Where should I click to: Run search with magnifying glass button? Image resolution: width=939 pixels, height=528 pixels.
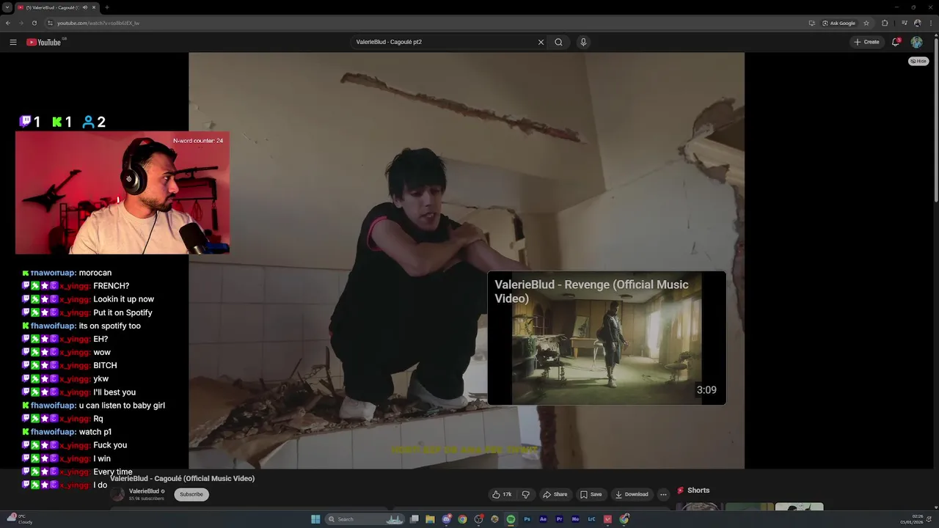558,42
